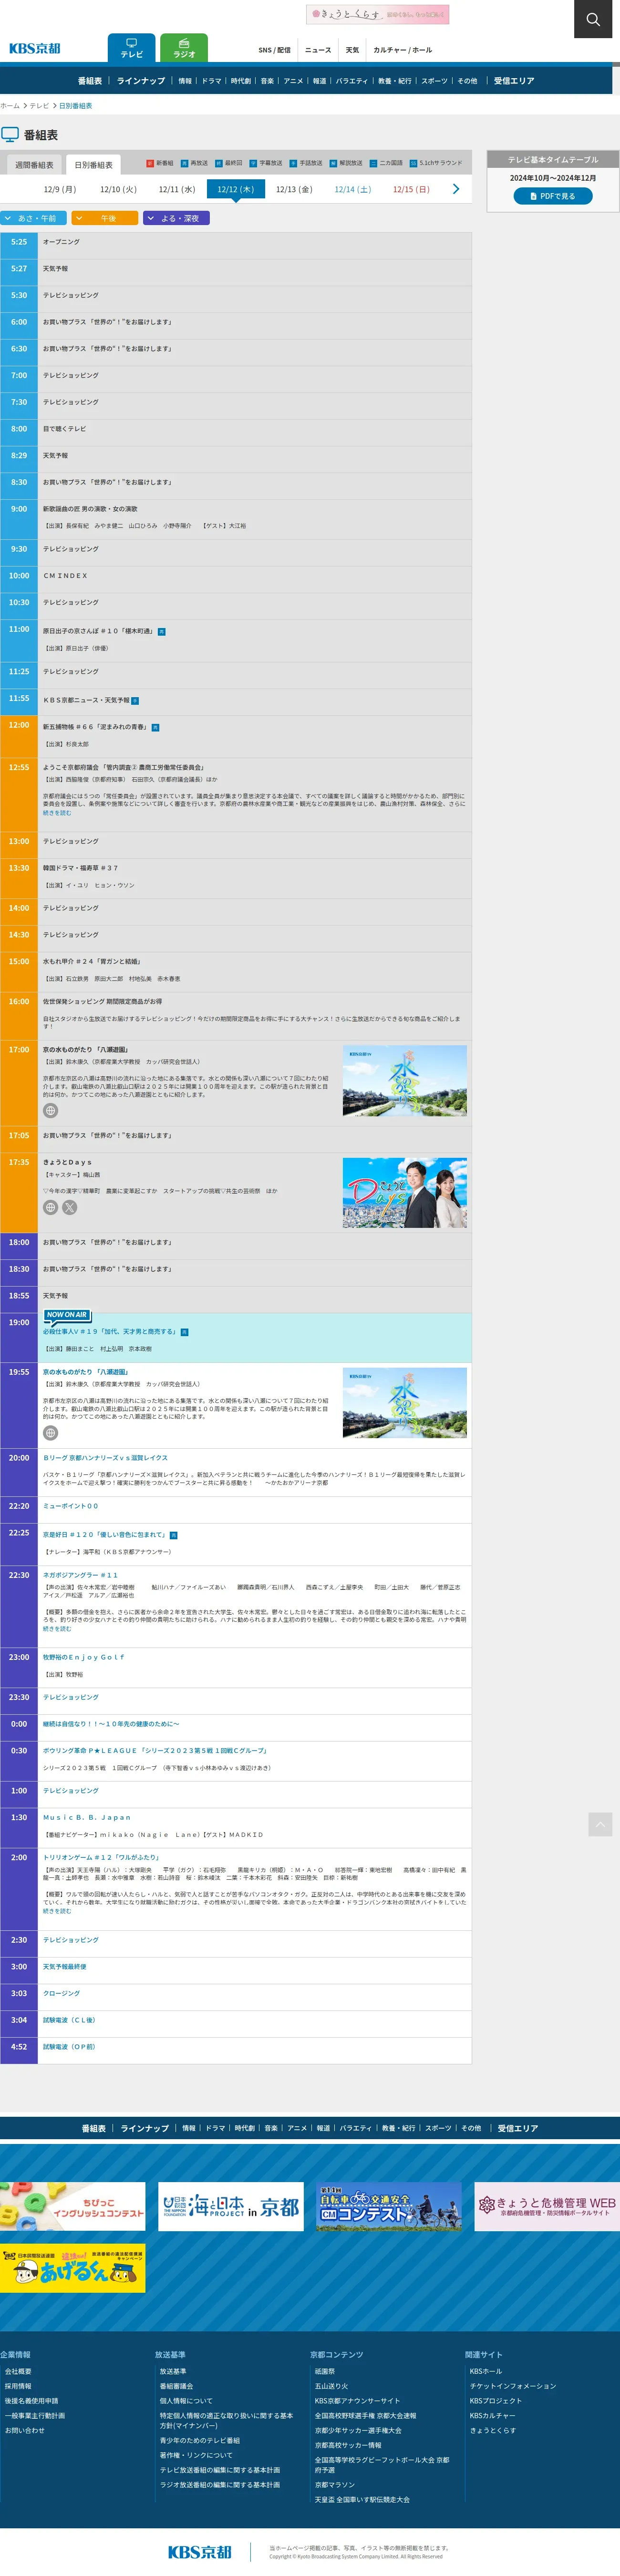This screenshot has height=2576, width=620.
Task: Open globe website icon for きょうと Days
Action: coord(50,1207)
